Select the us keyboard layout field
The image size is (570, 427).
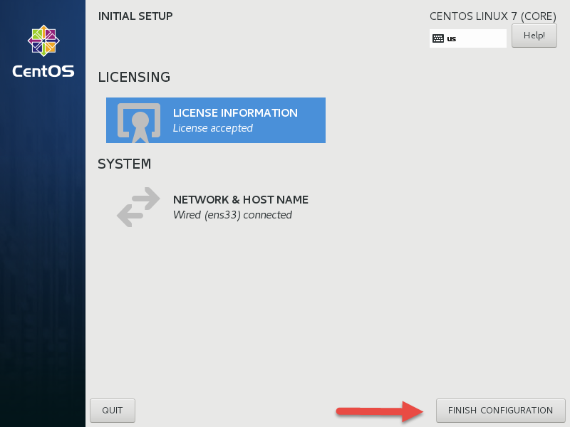[468, 38]
